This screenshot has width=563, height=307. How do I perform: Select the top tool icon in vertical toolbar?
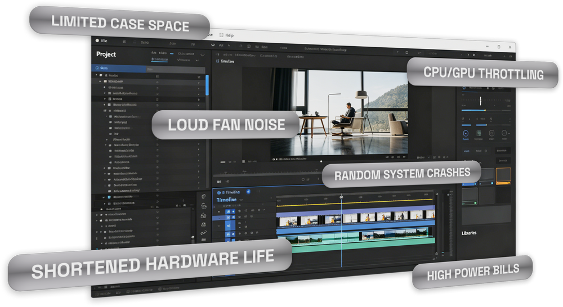click(204, 197)
